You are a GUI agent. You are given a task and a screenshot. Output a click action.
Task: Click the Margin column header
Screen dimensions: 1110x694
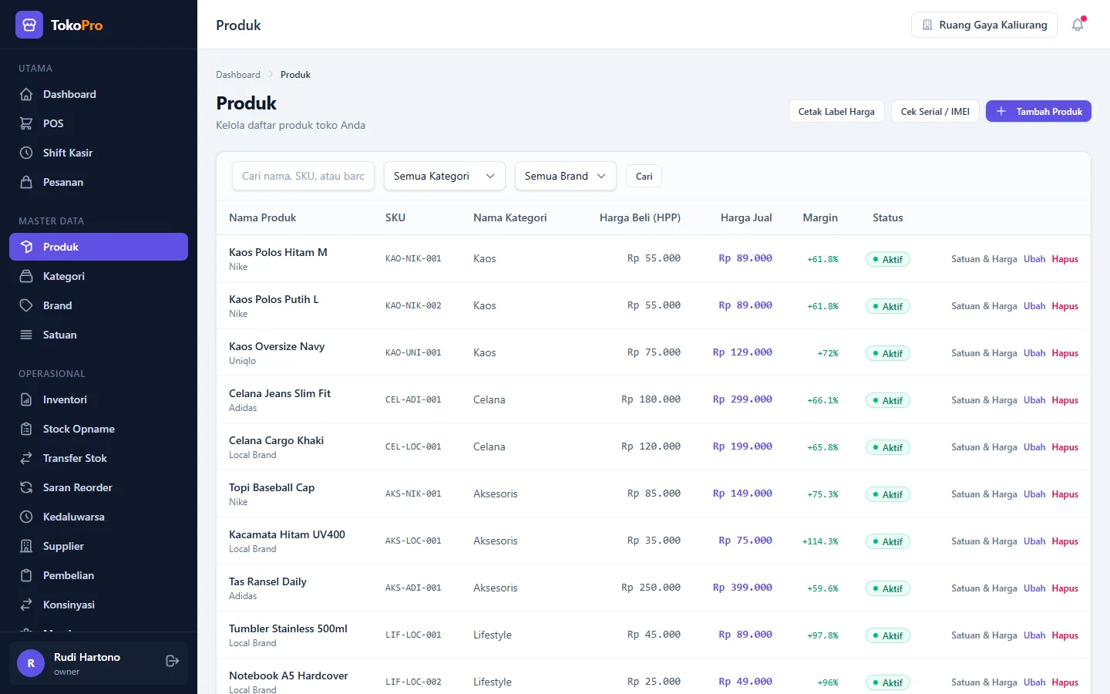tap(820, 217)
